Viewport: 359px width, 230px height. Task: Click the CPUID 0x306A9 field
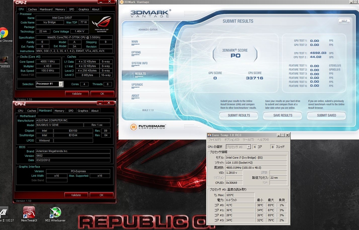(234, 183)
